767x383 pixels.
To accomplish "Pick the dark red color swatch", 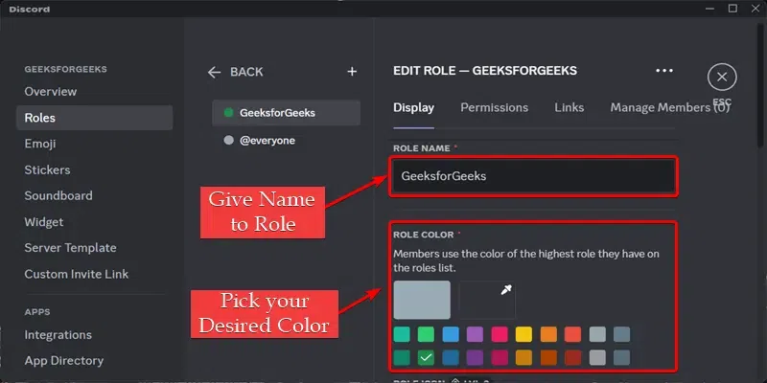I will [x=572, y=357].
